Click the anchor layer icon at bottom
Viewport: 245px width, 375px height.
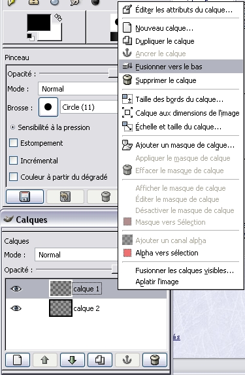coord(127,360)
